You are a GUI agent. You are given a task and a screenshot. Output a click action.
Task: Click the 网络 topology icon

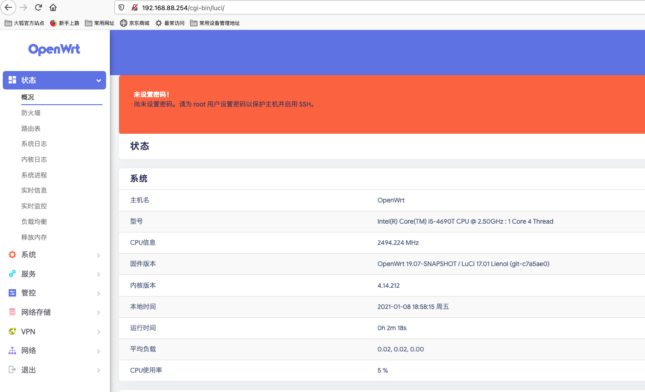pyautogui.click(x=12, y=350)
